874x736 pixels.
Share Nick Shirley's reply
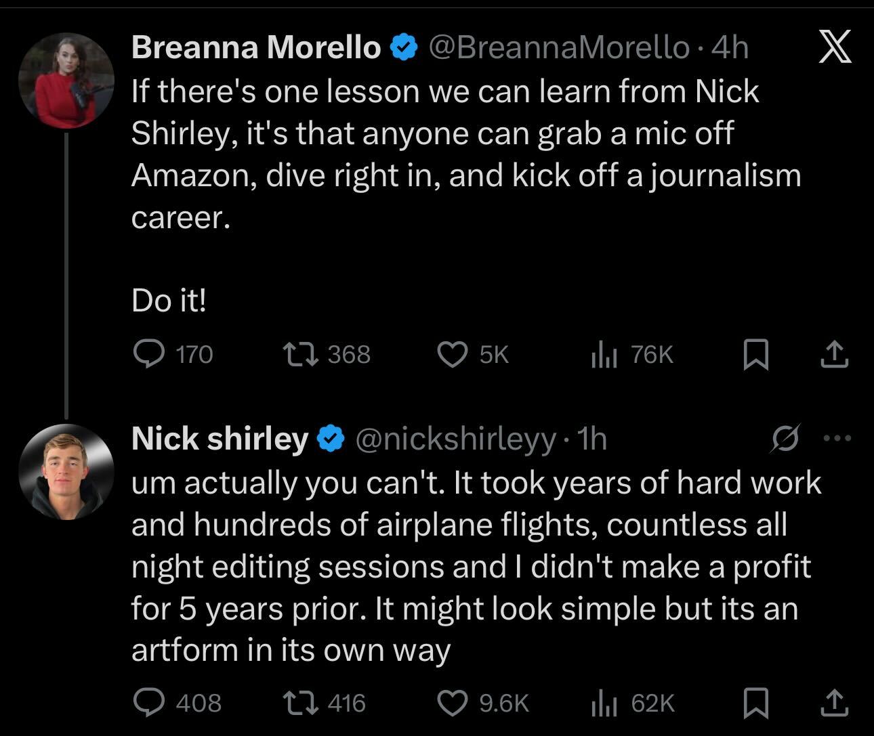pyautogui.click(x=834, y=703)
